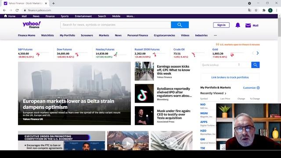Open the Watchlists tab
281x158 pixels.
point(47,35)
